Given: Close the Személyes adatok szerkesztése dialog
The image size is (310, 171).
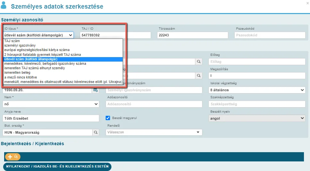Looking at the screenshot, I should pyautogui.click(x=308, y=3).
